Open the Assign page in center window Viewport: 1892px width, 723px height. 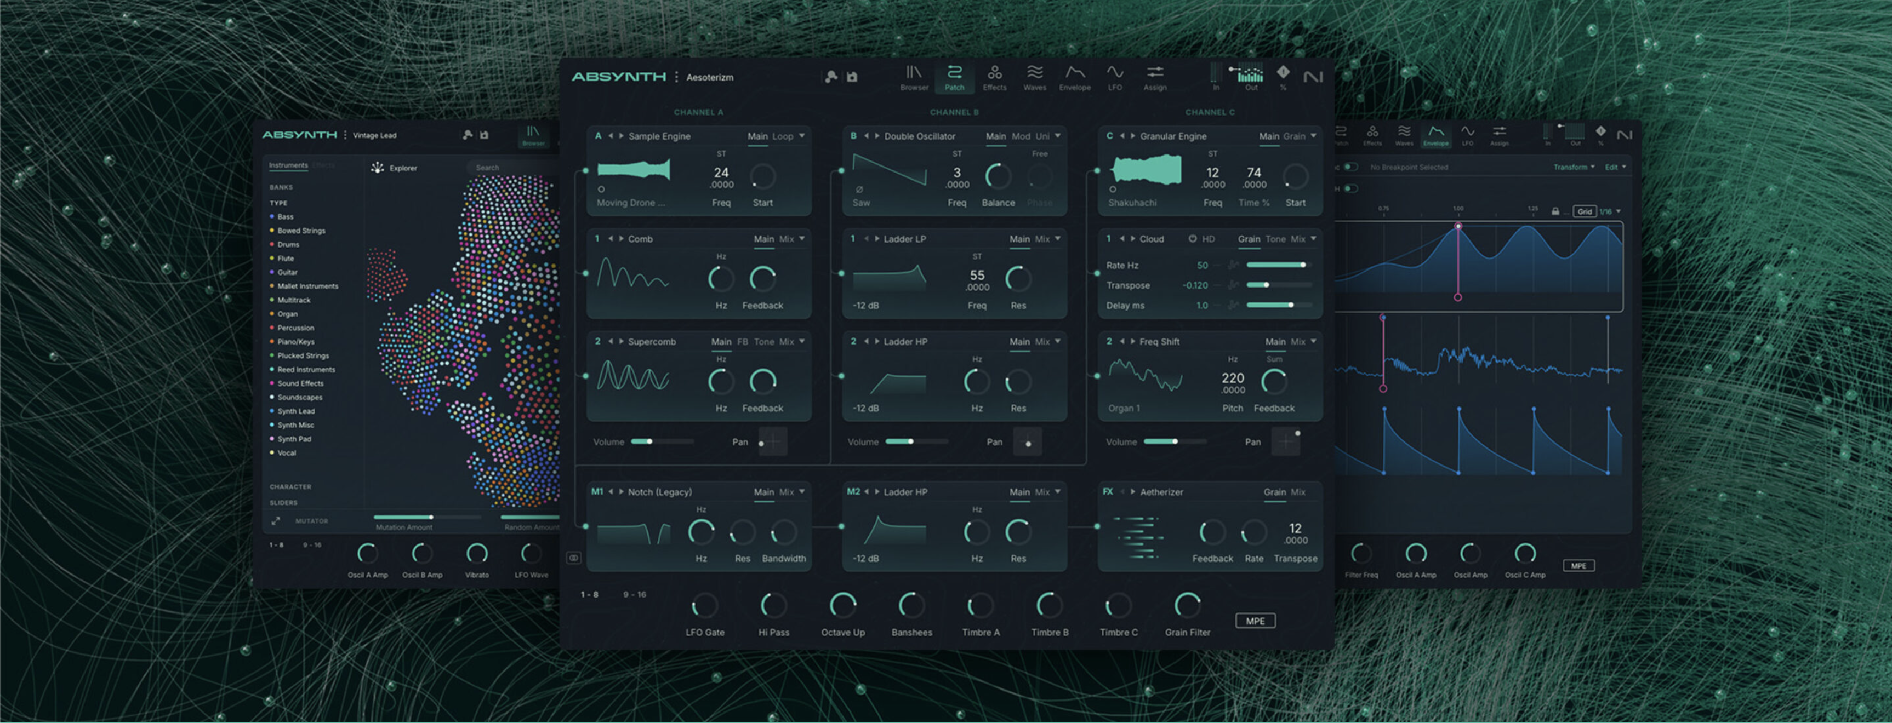click(x=1155, y=76)
